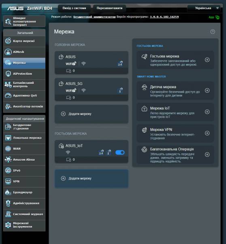The width and height of the screenshot is (226, 244).
Task: Toggle the ASUS_IoT network switch off
Action: pyautogui.click(x=120, y=152)
